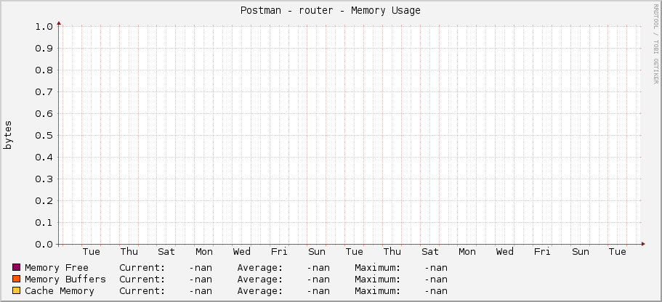
Task: Click the 0.0 y-axis value
Action: (44, 244)
